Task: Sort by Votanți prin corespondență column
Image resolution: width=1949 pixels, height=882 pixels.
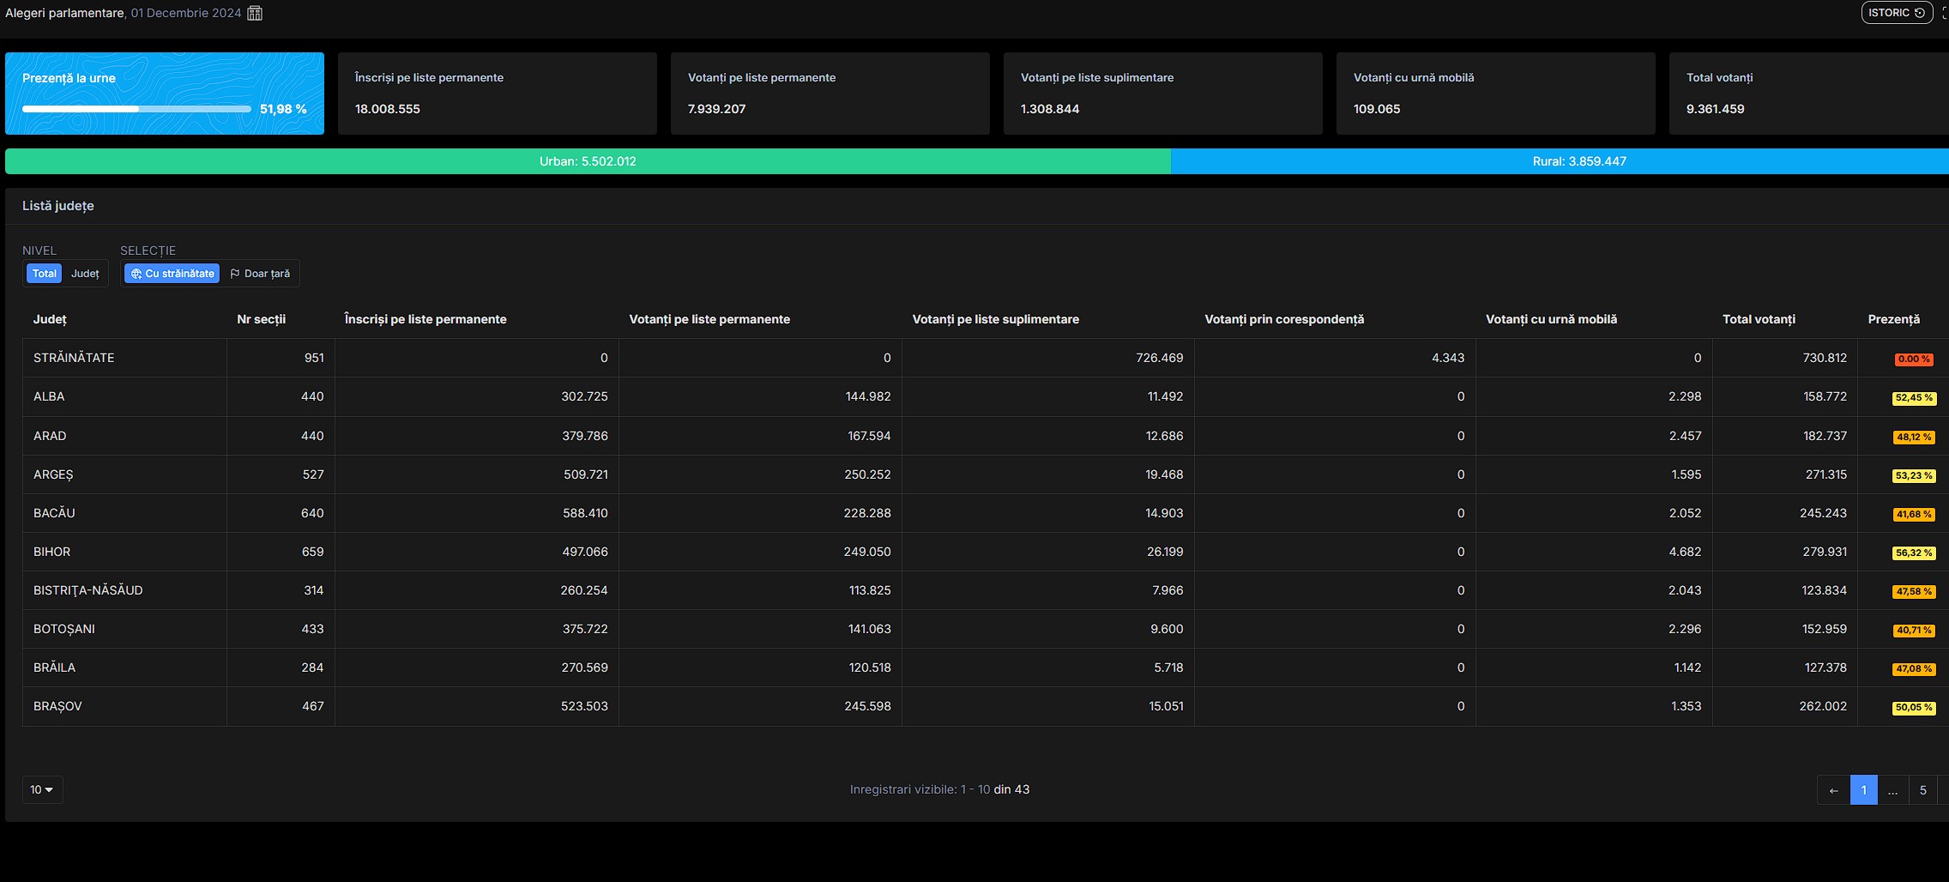Action: (1284, 319)
